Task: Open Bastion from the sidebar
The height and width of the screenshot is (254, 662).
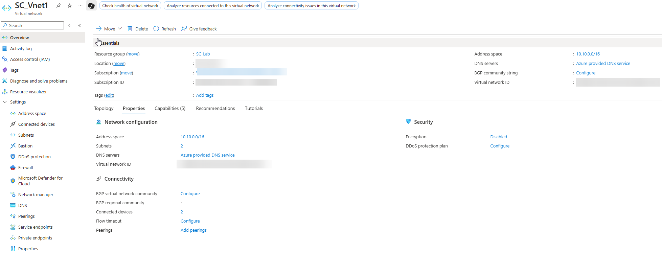Action: 25,146
